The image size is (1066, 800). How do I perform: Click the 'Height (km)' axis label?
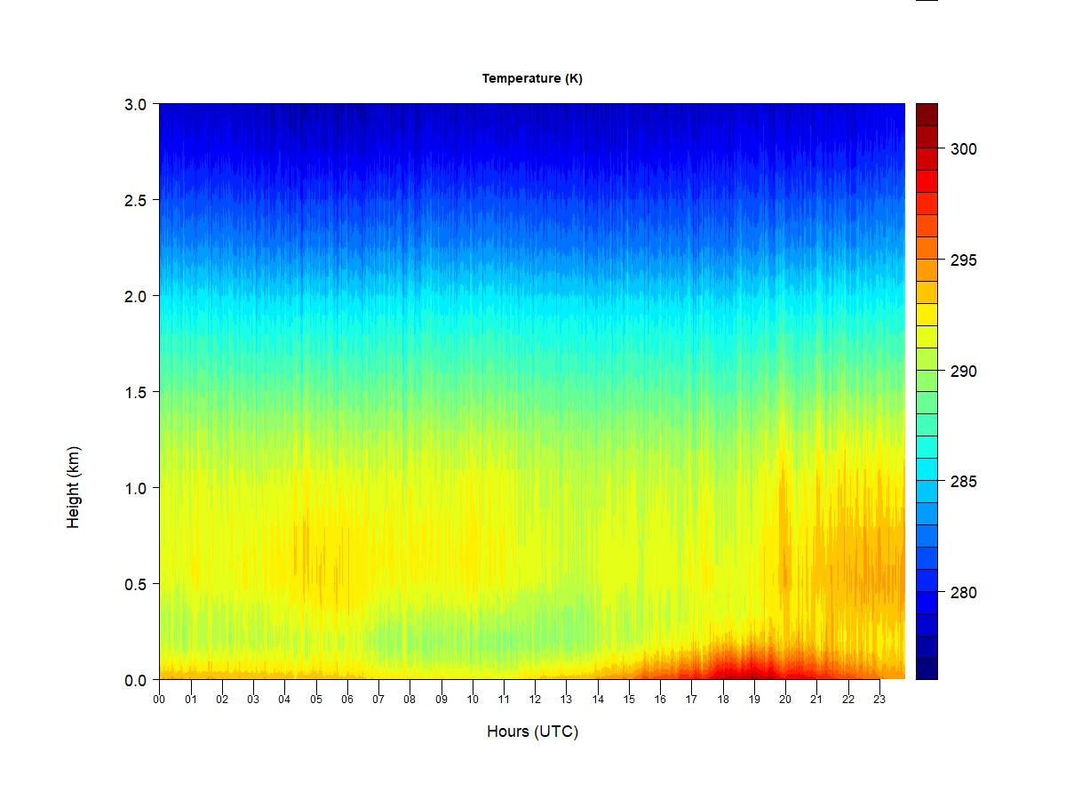pos(74,487)
